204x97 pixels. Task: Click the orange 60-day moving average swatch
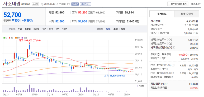(16, 38)
